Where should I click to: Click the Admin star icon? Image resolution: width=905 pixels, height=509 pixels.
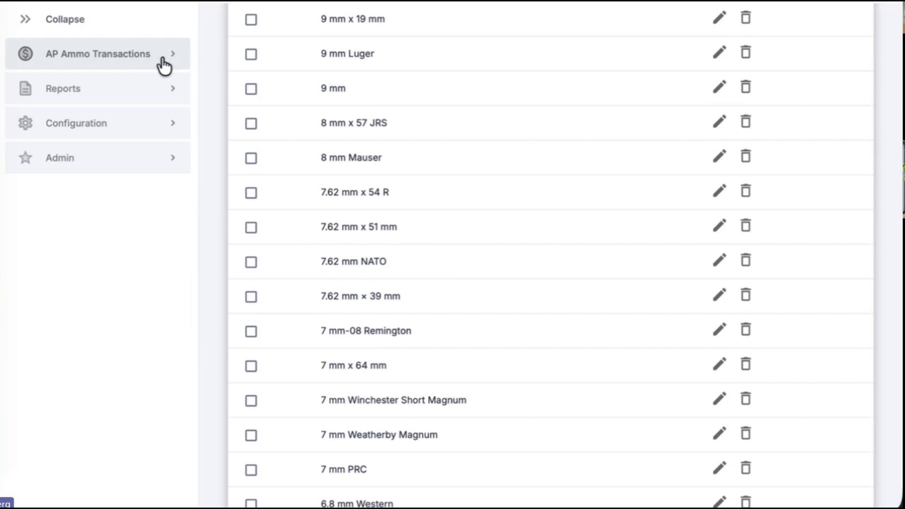coord(25,158)
